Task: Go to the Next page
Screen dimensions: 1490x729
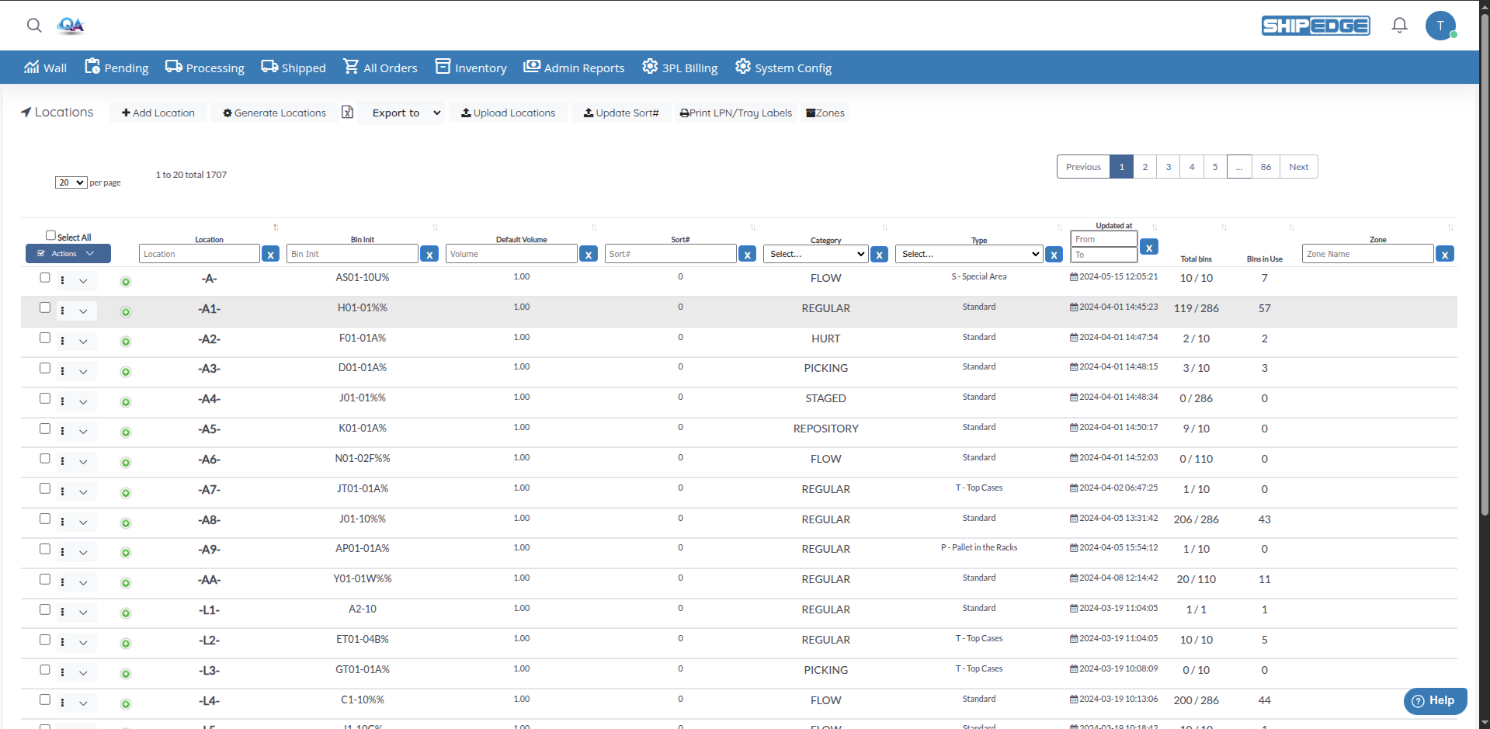Action: pos(1298,167)
